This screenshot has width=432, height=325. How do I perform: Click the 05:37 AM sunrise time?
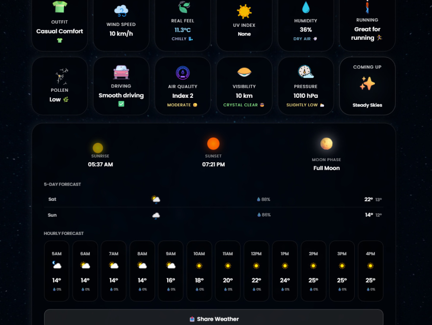100,164
